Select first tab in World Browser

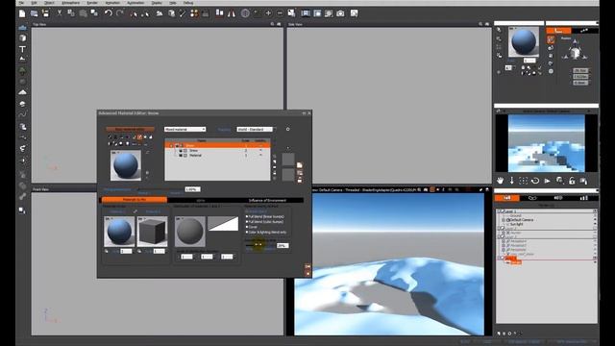click(506, 198)
